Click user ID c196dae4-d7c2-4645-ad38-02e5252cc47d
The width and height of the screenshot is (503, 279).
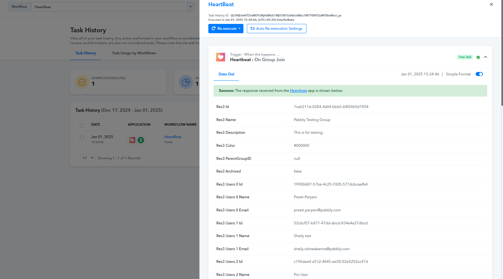pos(331,262)
